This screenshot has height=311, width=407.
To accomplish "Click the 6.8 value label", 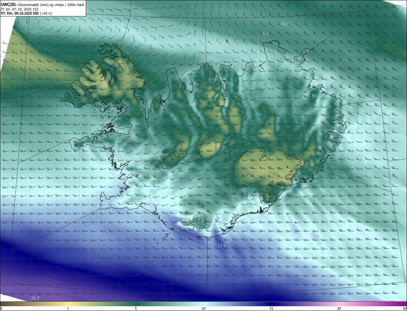I will pos(285,24).
